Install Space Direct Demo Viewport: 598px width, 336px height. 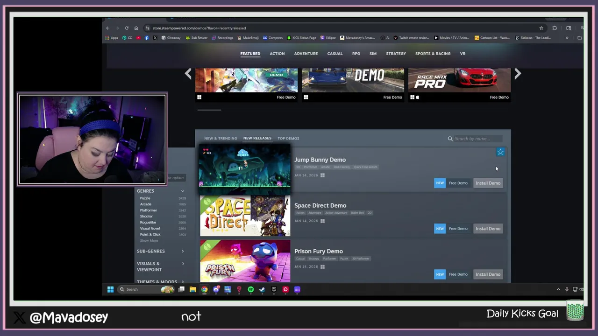tap(488, 229)
